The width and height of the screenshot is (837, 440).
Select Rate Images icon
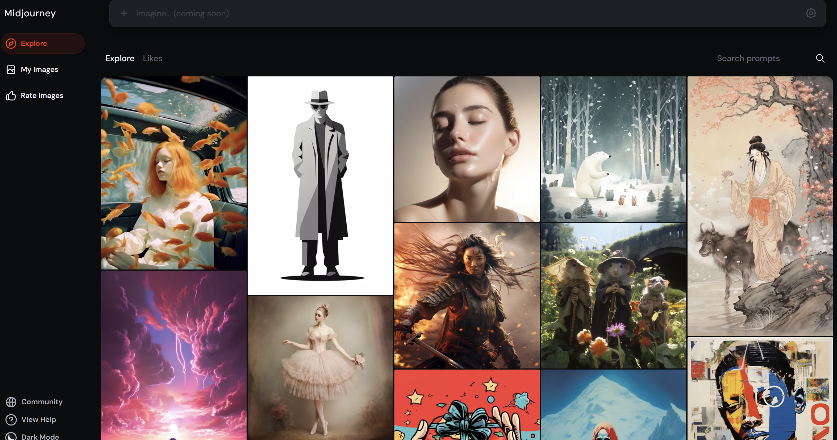click(x=10, y=95)
